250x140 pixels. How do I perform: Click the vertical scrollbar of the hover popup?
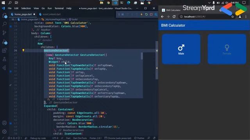[142, 56]
